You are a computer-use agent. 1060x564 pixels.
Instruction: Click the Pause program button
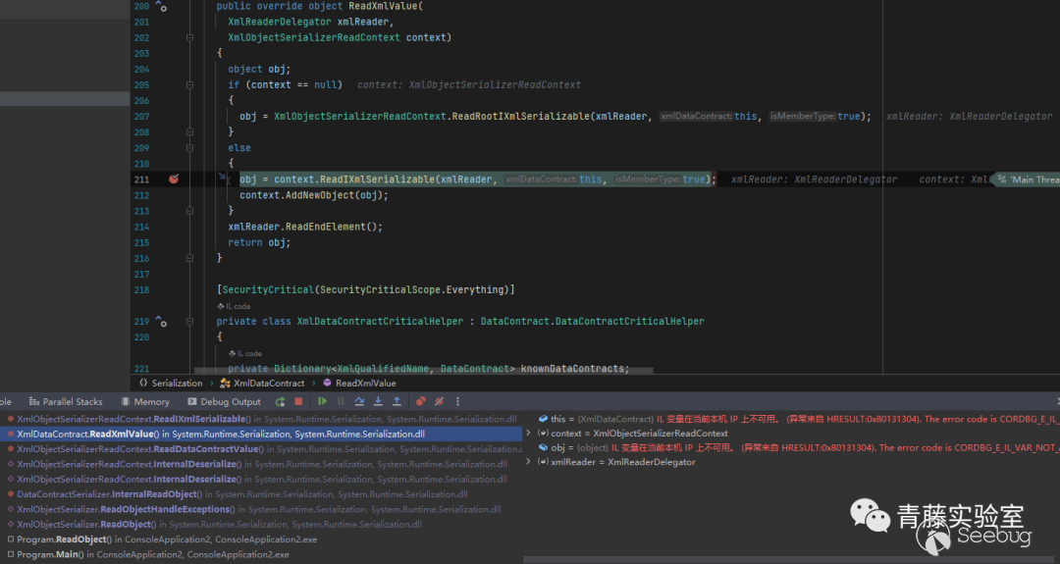coord(341,401)
